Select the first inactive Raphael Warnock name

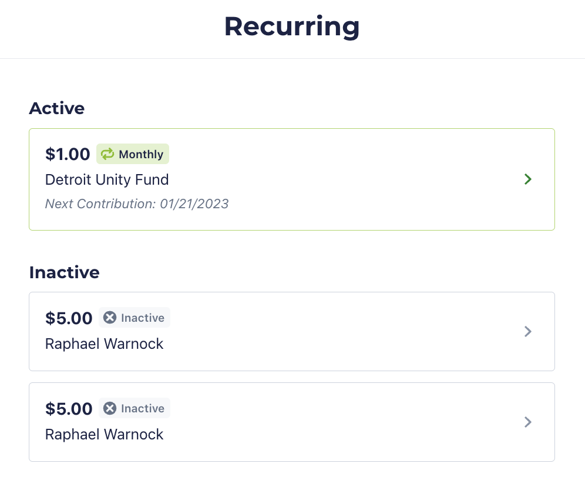pyautogui.click(x=104, y=344)
